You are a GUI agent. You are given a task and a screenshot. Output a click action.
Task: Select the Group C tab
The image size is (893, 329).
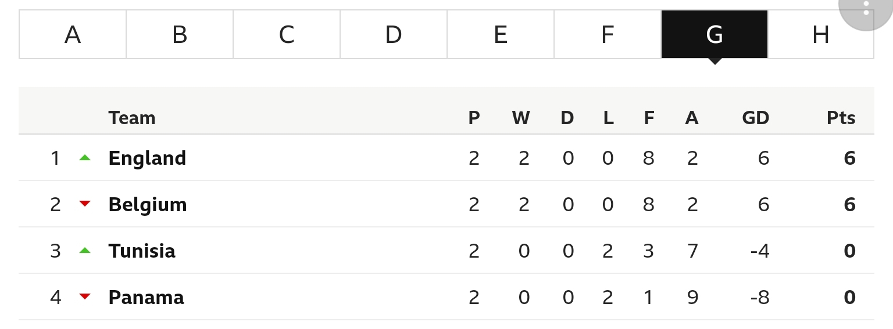tap(287, 34)
